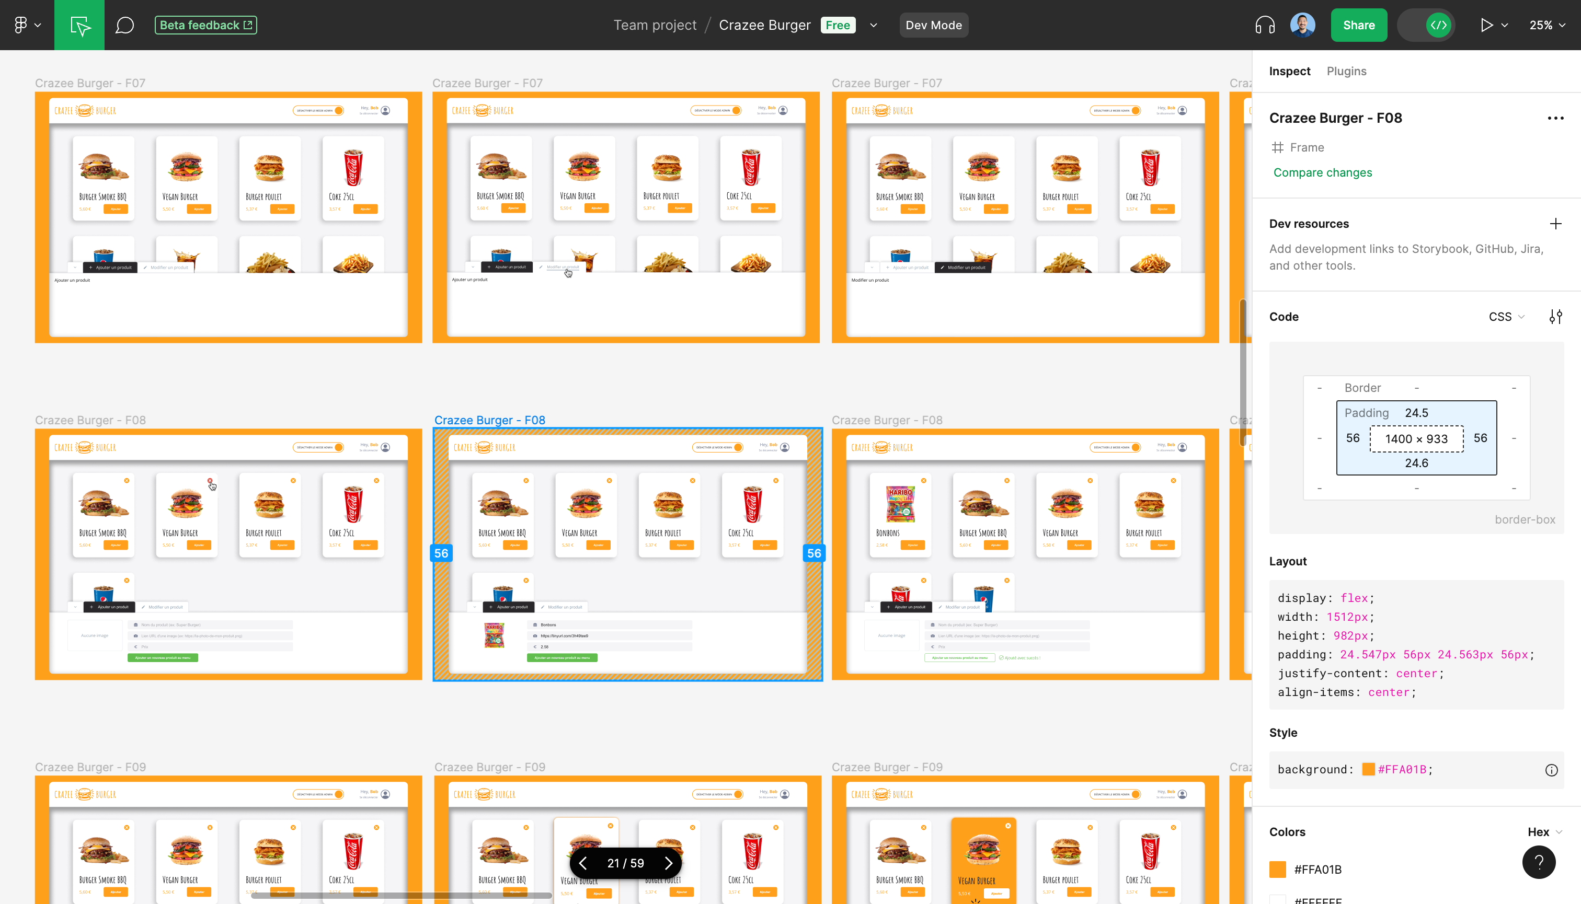Viewport: 1581px width, 904px height.
Task: Click the #FFA01B color swatch in Colors
Action: click(1277, 869)
